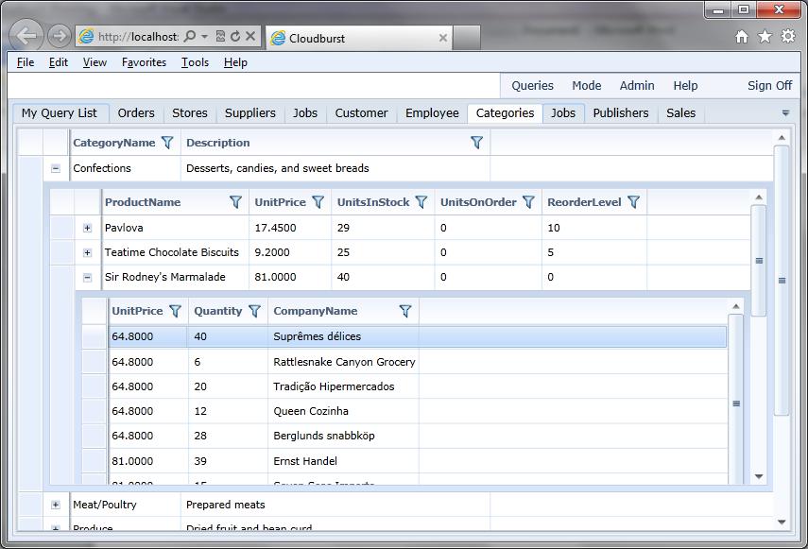Filter the ReorderLevel column
808x549 pixels.
coord(634,202)
